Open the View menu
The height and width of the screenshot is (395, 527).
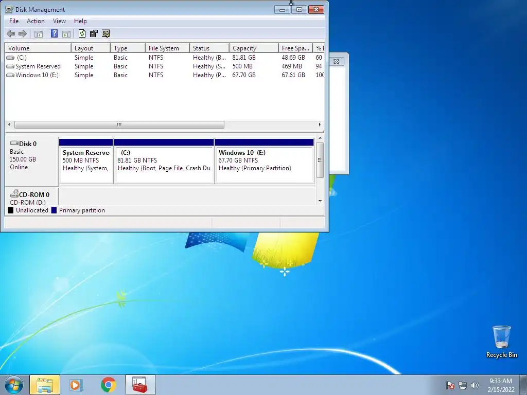(x=60, y=21)
